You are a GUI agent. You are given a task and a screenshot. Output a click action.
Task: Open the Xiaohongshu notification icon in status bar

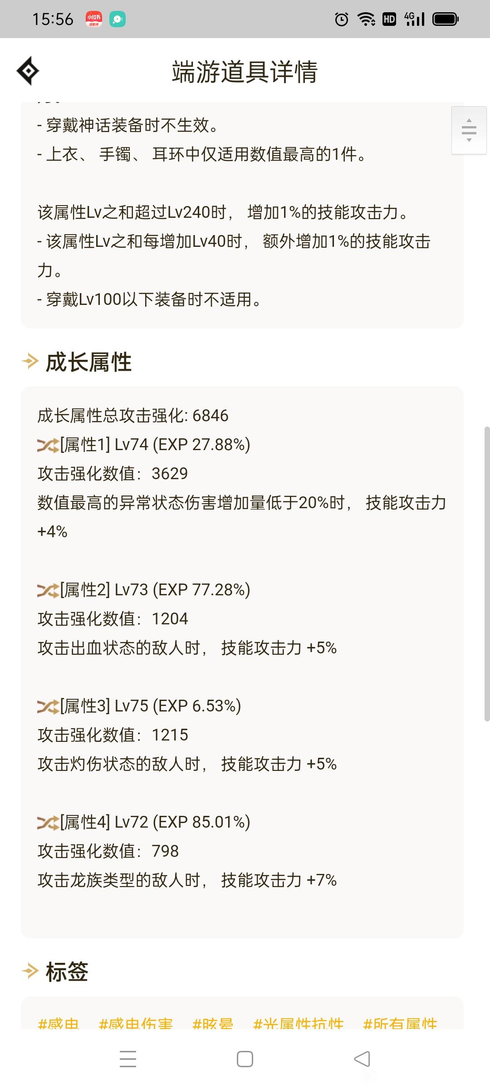[x=94, y=19]
